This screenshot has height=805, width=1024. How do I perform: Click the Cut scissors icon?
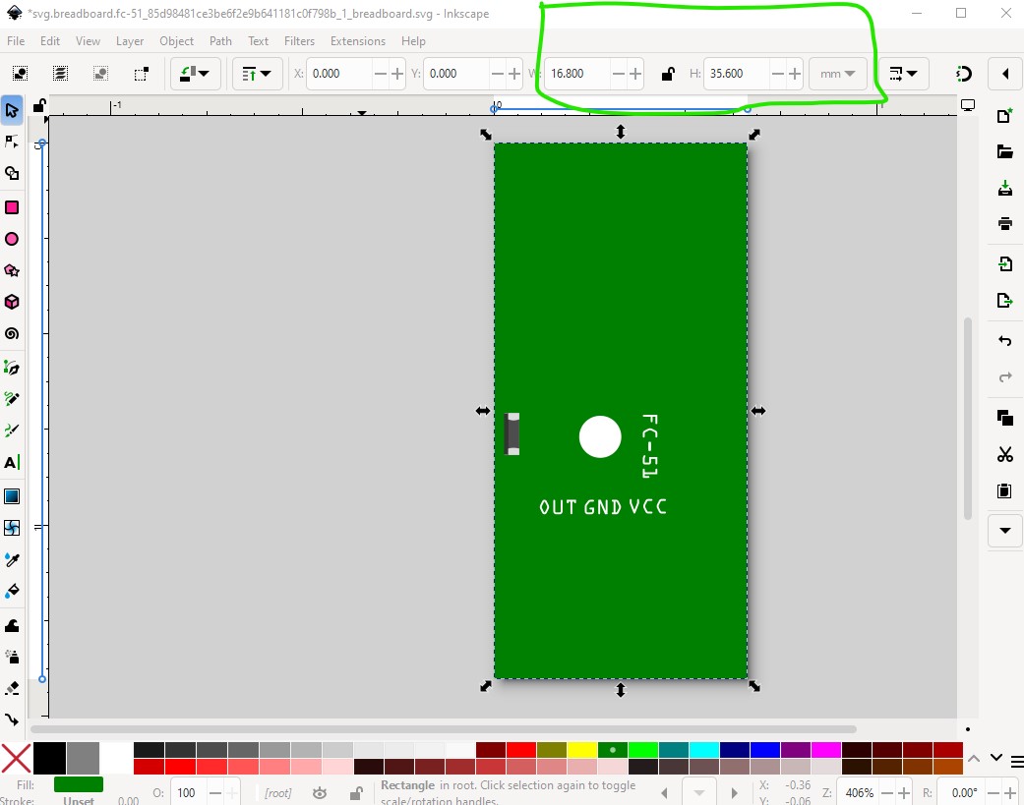(x=1004, y=454)
